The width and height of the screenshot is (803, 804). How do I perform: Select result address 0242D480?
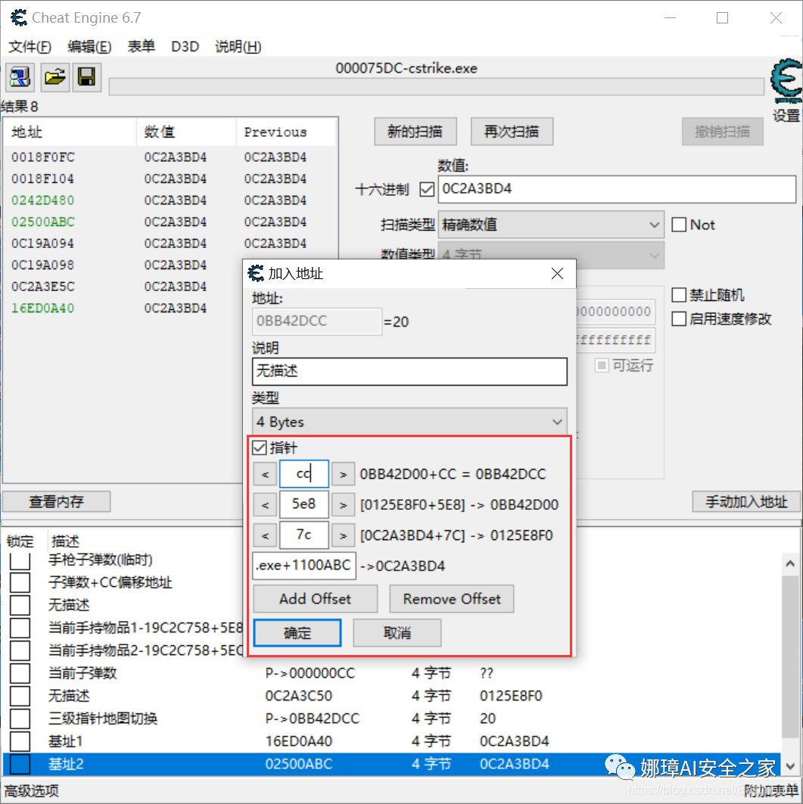point(43,200)
